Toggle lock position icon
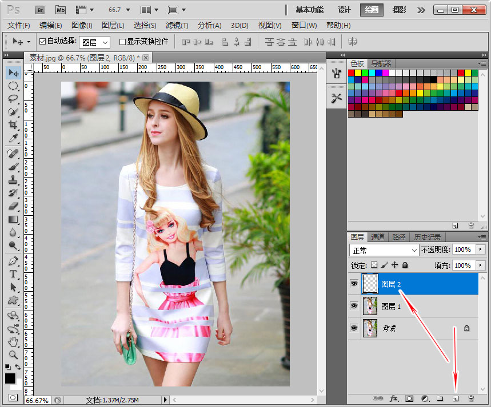 (395, 265)
